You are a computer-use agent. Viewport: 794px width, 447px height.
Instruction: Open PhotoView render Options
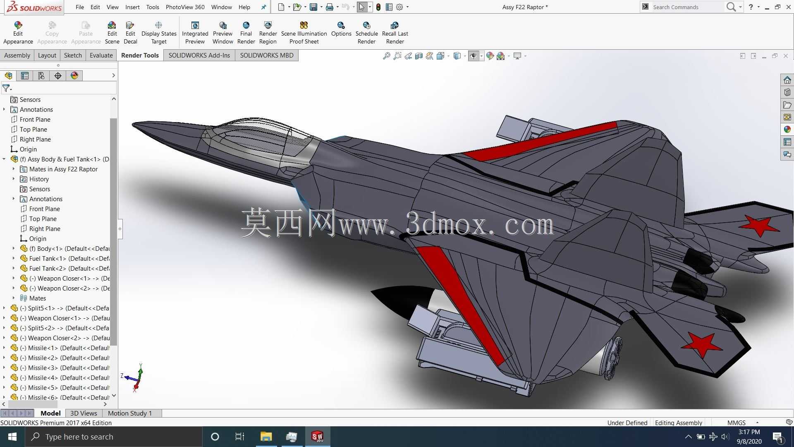341,29
